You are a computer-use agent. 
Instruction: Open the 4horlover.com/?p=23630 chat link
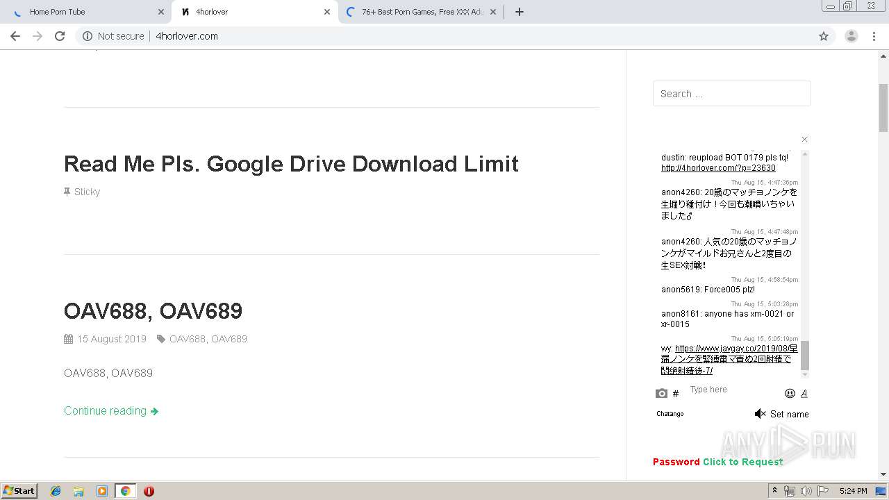tap(718, 168)
